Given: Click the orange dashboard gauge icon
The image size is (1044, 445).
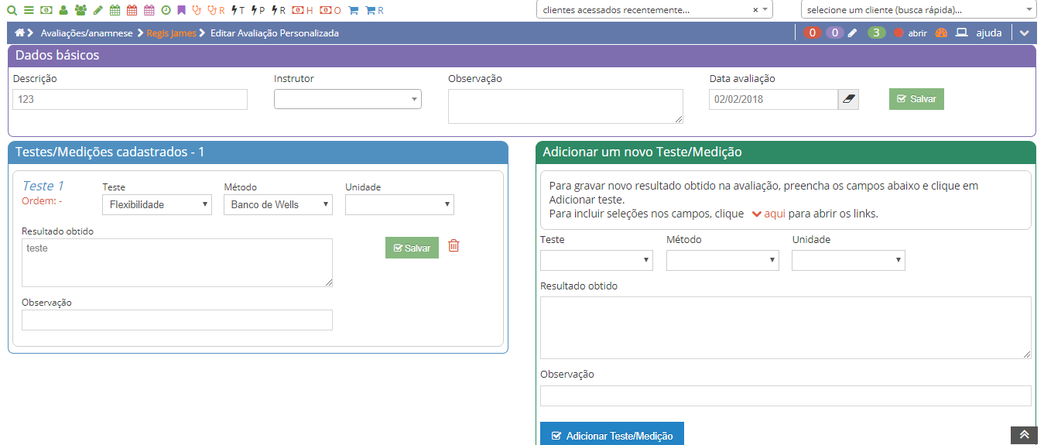Looking at the screenshot, I should point(941,33).
